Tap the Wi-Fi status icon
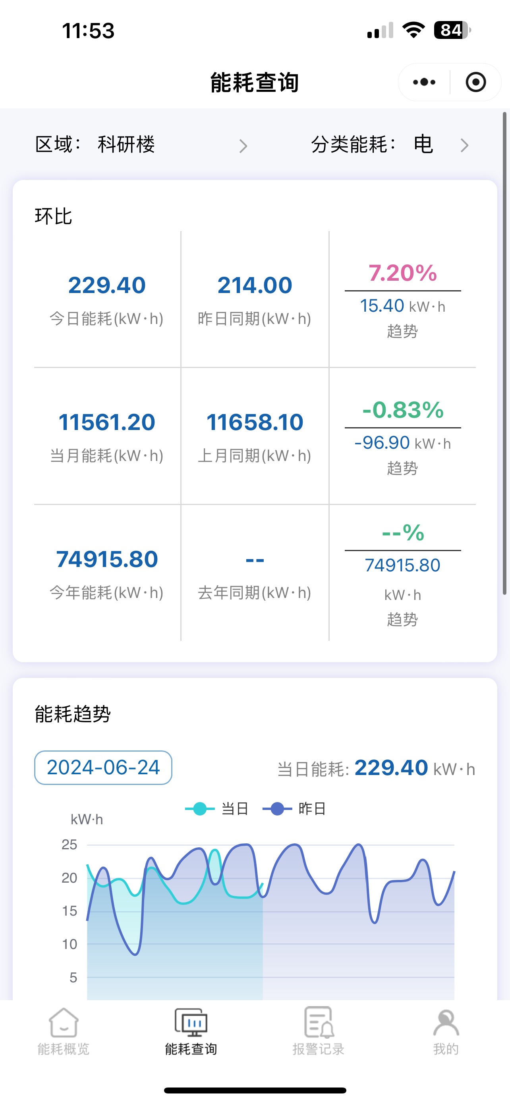 [413, 31]
